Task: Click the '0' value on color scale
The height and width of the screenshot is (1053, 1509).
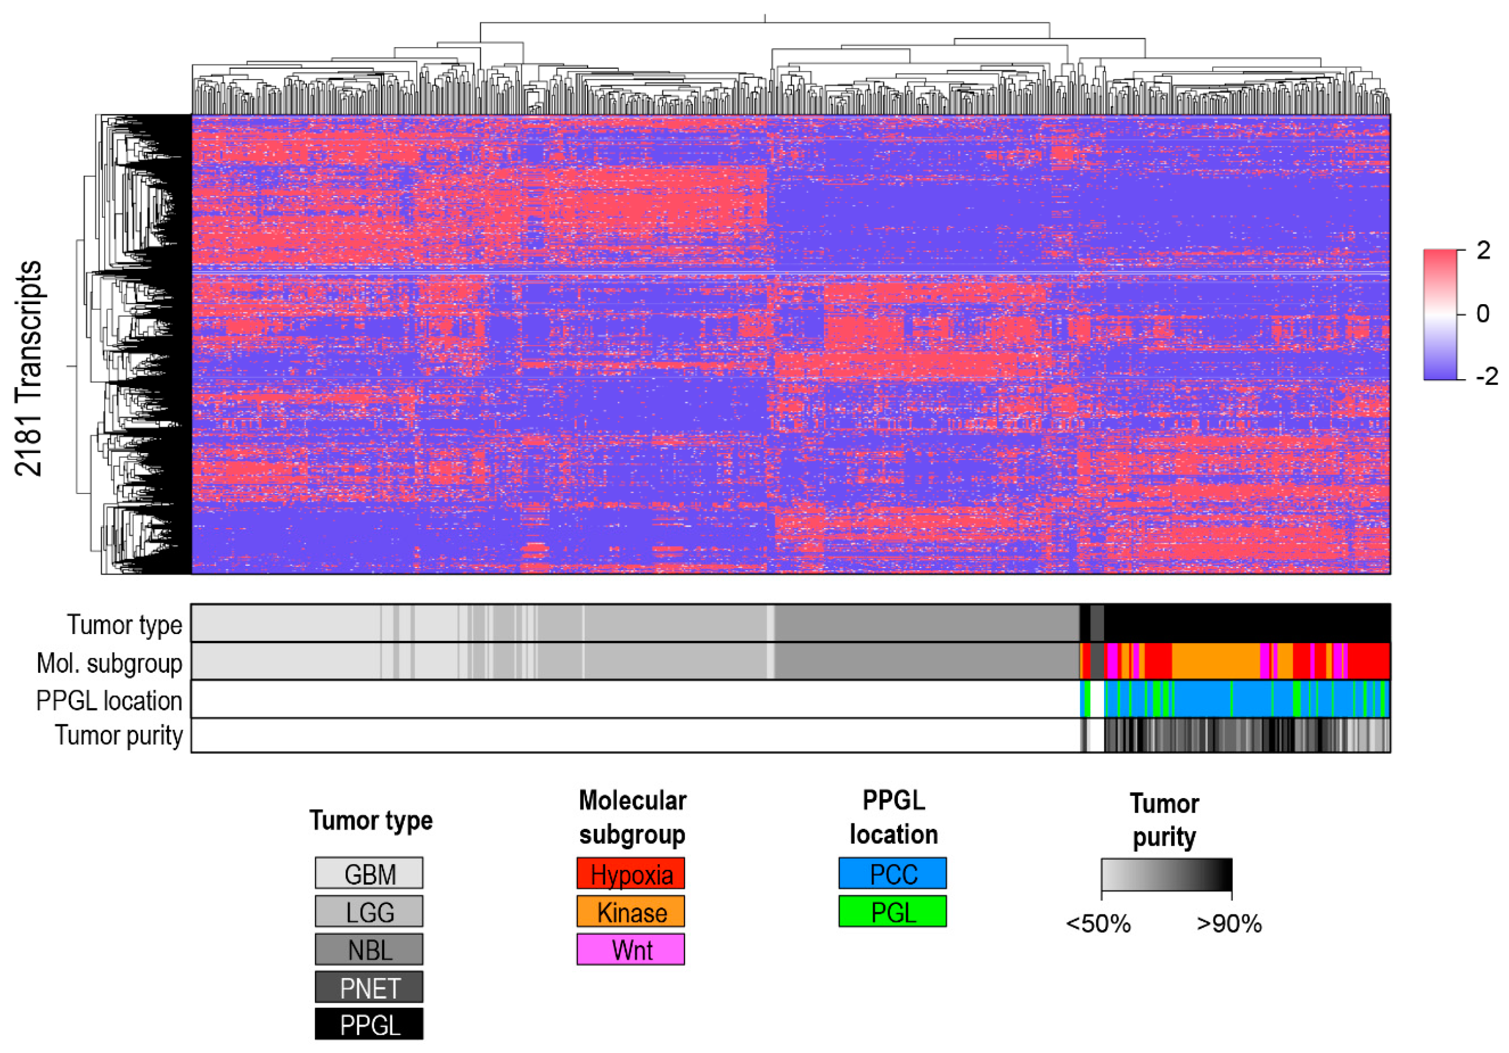Action: [1483, 314]
